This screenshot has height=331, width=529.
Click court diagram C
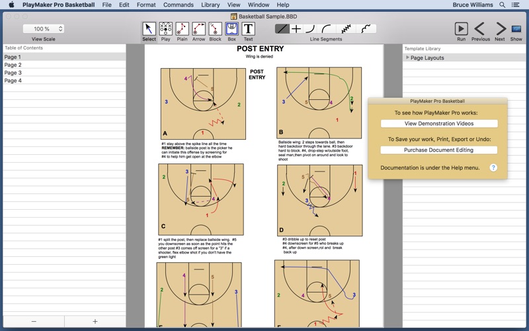[201, 199]
